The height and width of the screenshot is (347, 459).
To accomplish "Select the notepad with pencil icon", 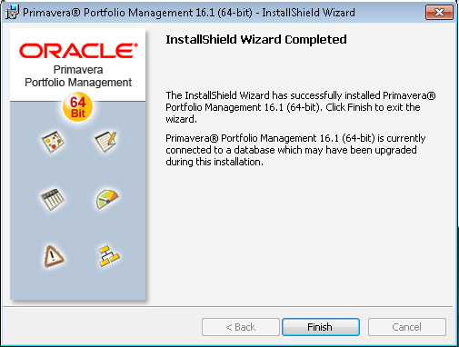I will (x=105, y=142).
